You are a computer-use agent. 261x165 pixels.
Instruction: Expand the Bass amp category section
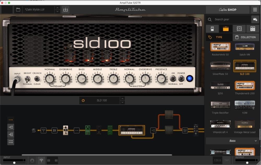pyautogui.click(x=233, y=141)
